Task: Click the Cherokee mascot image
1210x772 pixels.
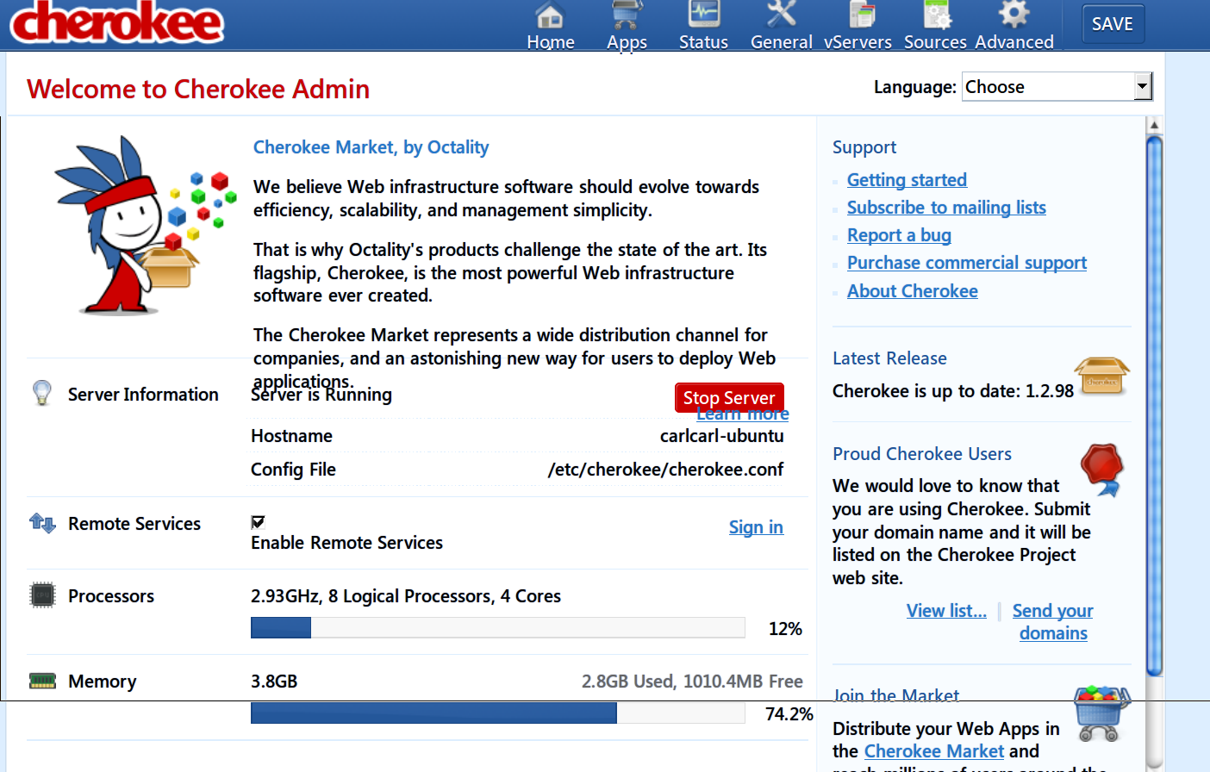Action: [145, 226]
